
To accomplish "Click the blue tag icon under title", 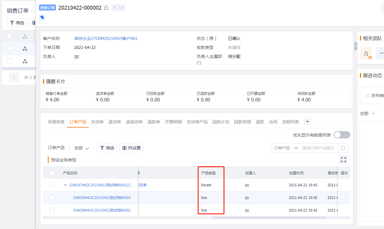I will click(42, 17).
